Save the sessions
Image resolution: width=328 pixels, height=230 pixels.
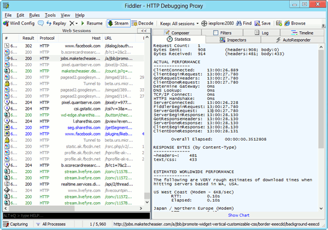coord(262,23)
